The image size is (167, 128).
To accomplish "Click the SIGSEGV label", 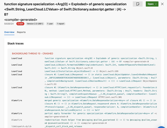I will [9, 24].
